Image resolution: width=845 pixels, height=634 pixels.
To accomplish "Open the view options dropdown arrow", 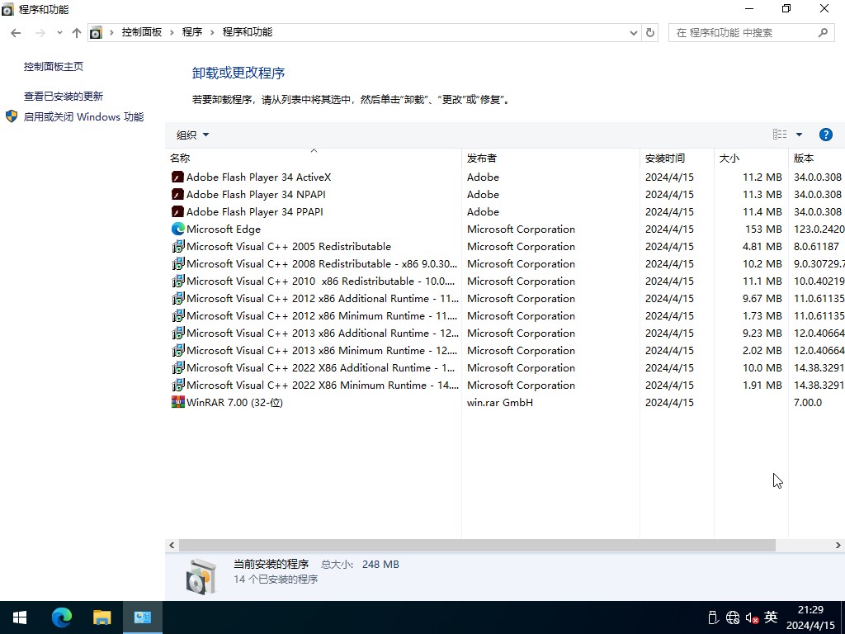I will point(799,134).
